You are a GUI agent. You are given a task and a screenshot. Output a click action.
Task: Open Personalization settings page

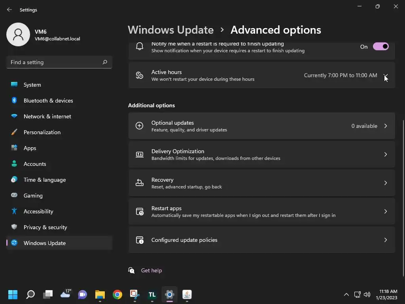pyautogui.click(x=59, y=132)
